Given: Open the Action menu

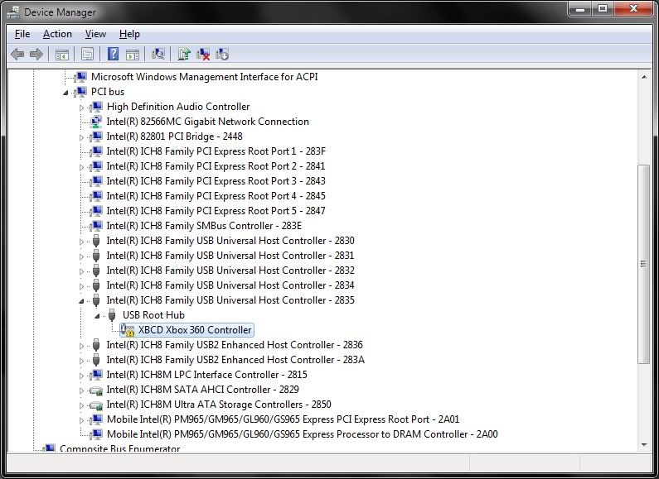Looking at the screenshot, I should pyautogui.click(x=57, y=34).
